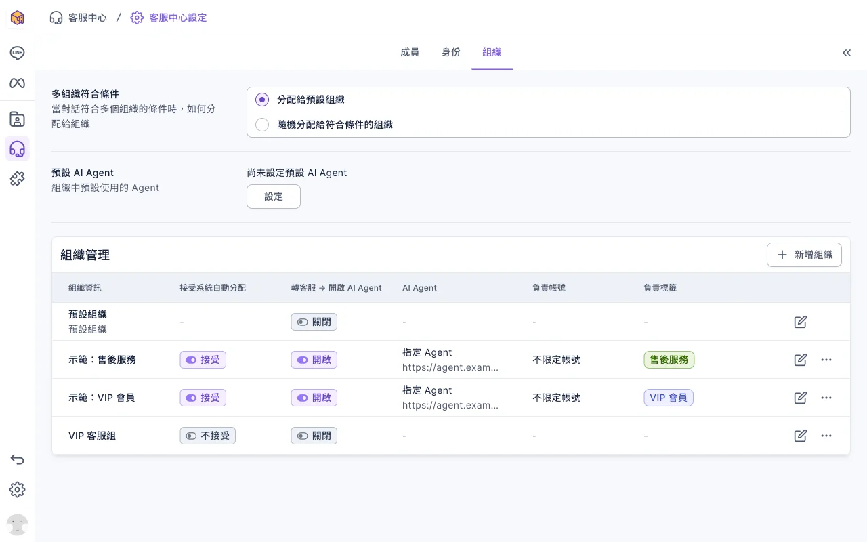Click the VIP 會員 tag

point(669,398)
